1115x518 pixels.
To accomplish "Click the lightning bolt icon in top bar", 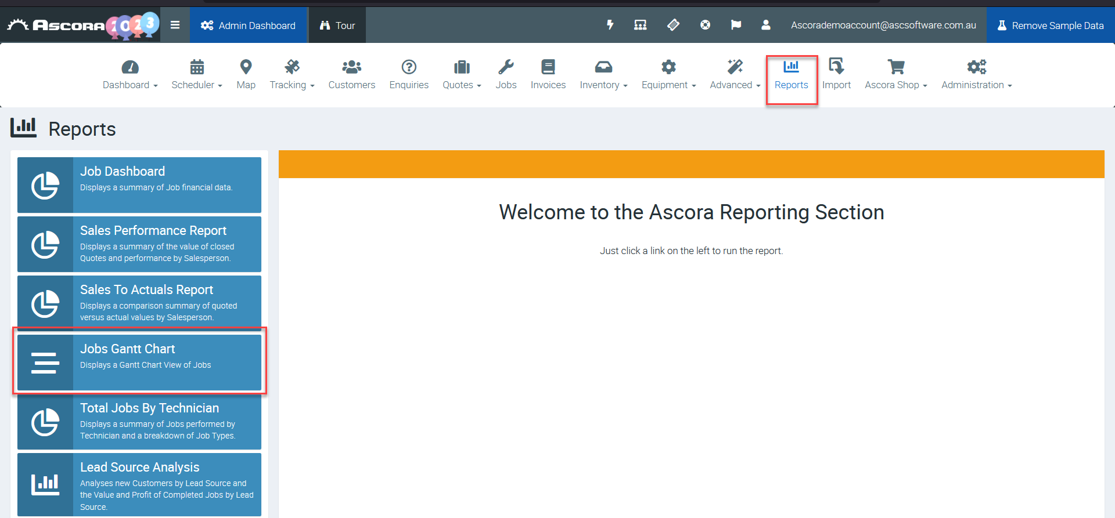I will [x=610, y=25].
